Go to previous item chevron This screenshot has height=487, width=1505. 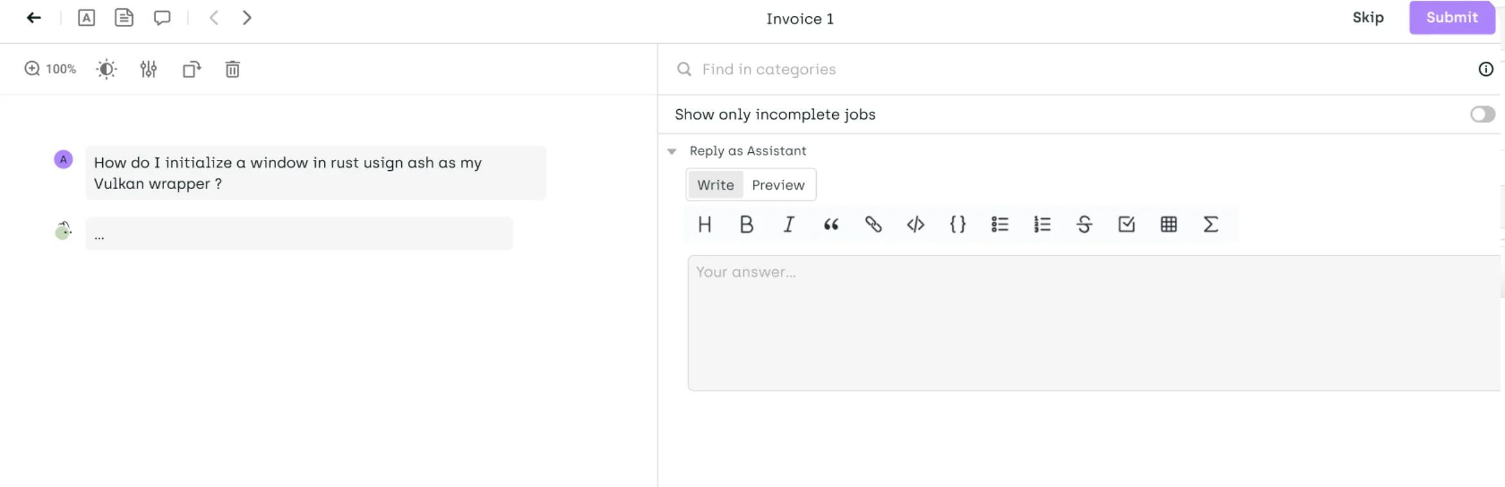(x=214, y=18)
